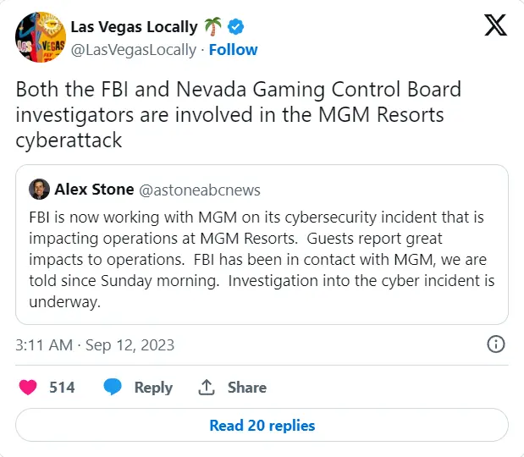Click the Share text label
The height and width of the screenshot is (457, 524).
(246, 387)
